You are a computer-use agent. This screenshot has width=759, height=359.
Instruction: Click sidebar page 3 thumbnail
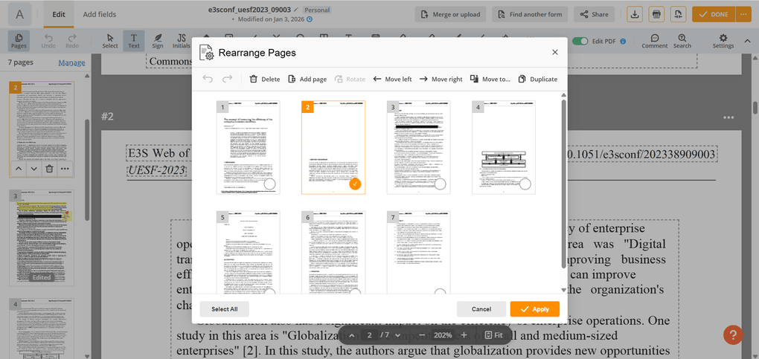pos(42,238)
